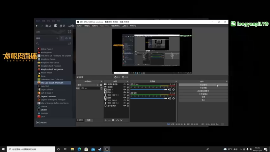Image resolution: width=270 pixels, height=152 pixels.
Task: Show hidden system tray icons chevron
Action: (241, 149)
